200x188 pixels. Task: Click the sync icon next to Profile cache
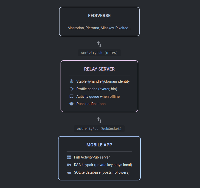pos(71,89)
